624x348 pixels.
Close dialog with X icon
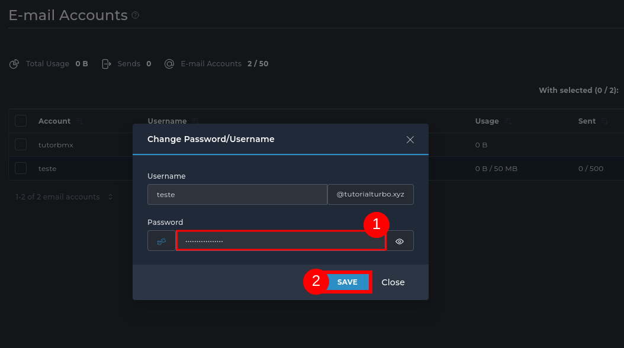(x=410, y=140)
